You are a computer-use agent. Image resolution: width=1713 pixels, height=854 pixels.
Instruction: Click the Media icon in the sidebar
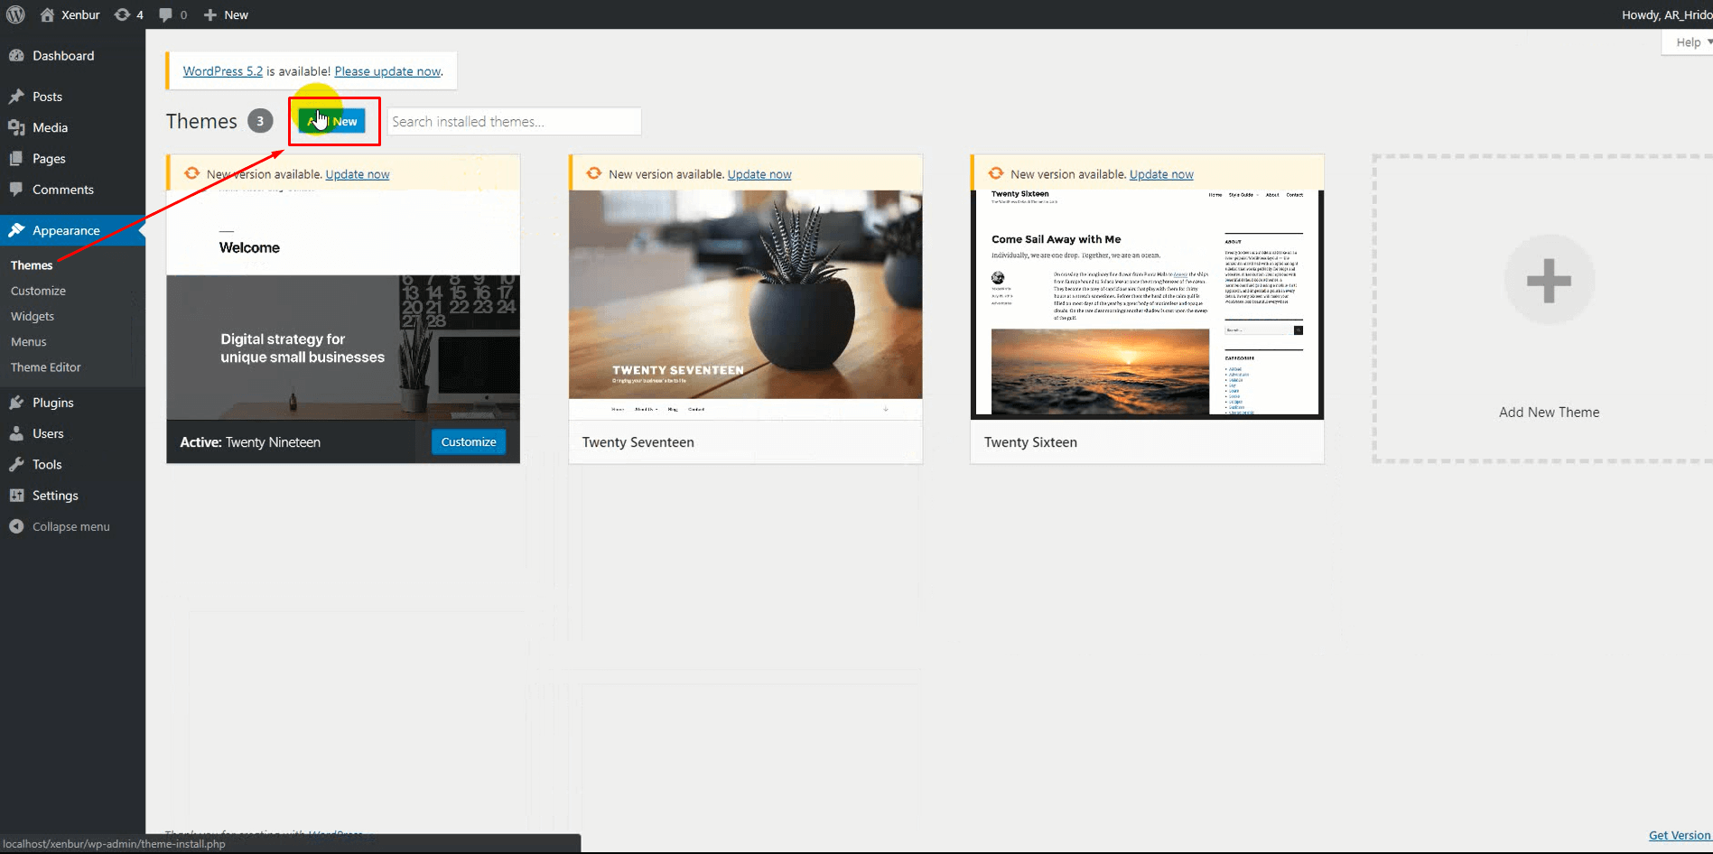click(16, 127)
